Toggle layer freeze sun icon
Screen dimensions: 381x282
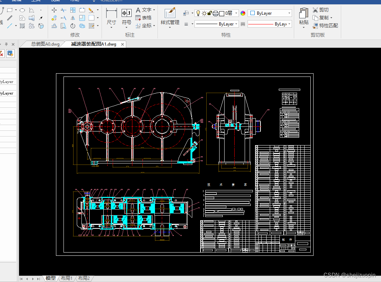(204, 13)
